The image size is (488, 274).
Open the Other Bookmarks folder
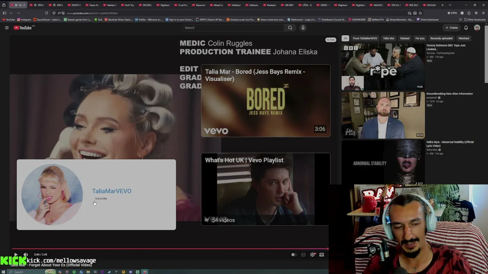tap(475, 19)
